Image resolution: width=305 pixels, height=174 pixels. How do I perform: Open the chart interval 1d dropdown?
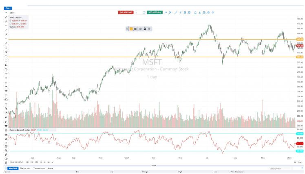point(166,13)
